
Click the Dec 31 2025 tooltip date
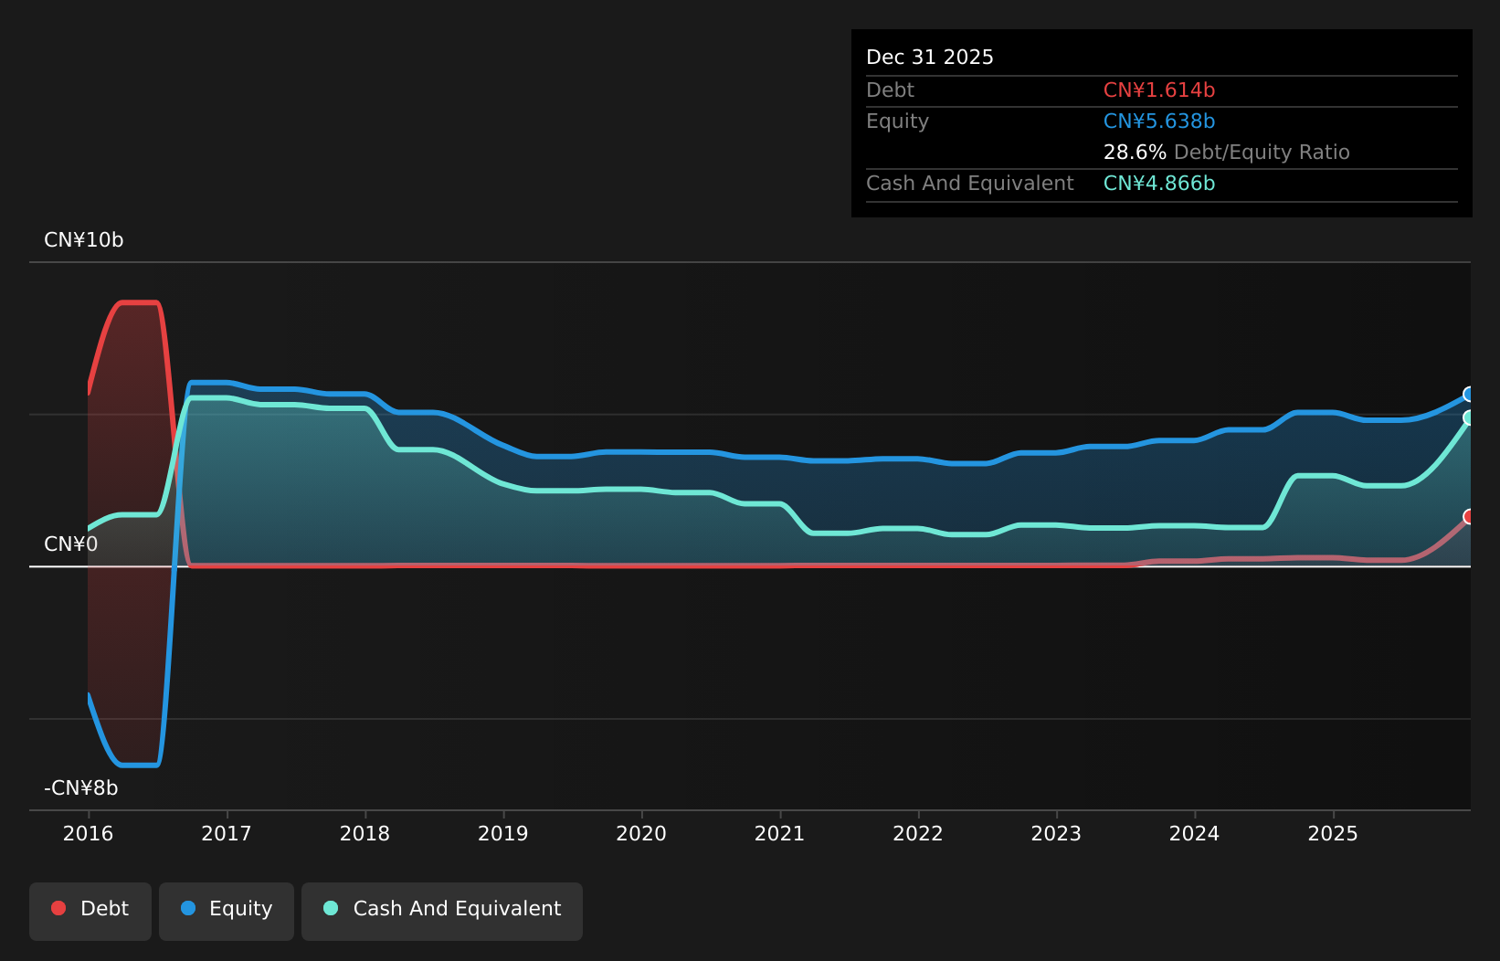[x=930, y=58]
